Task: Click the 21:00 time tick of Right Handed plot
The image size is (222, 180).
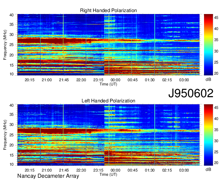Action: (47, 80)
